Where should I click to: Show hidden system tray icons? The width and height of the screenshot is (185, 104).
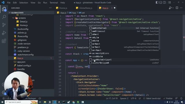coord(165,102)
